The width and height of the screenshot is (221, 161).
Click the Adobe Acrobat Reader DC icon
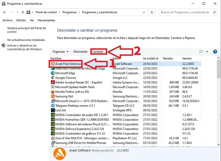(53, 82)
